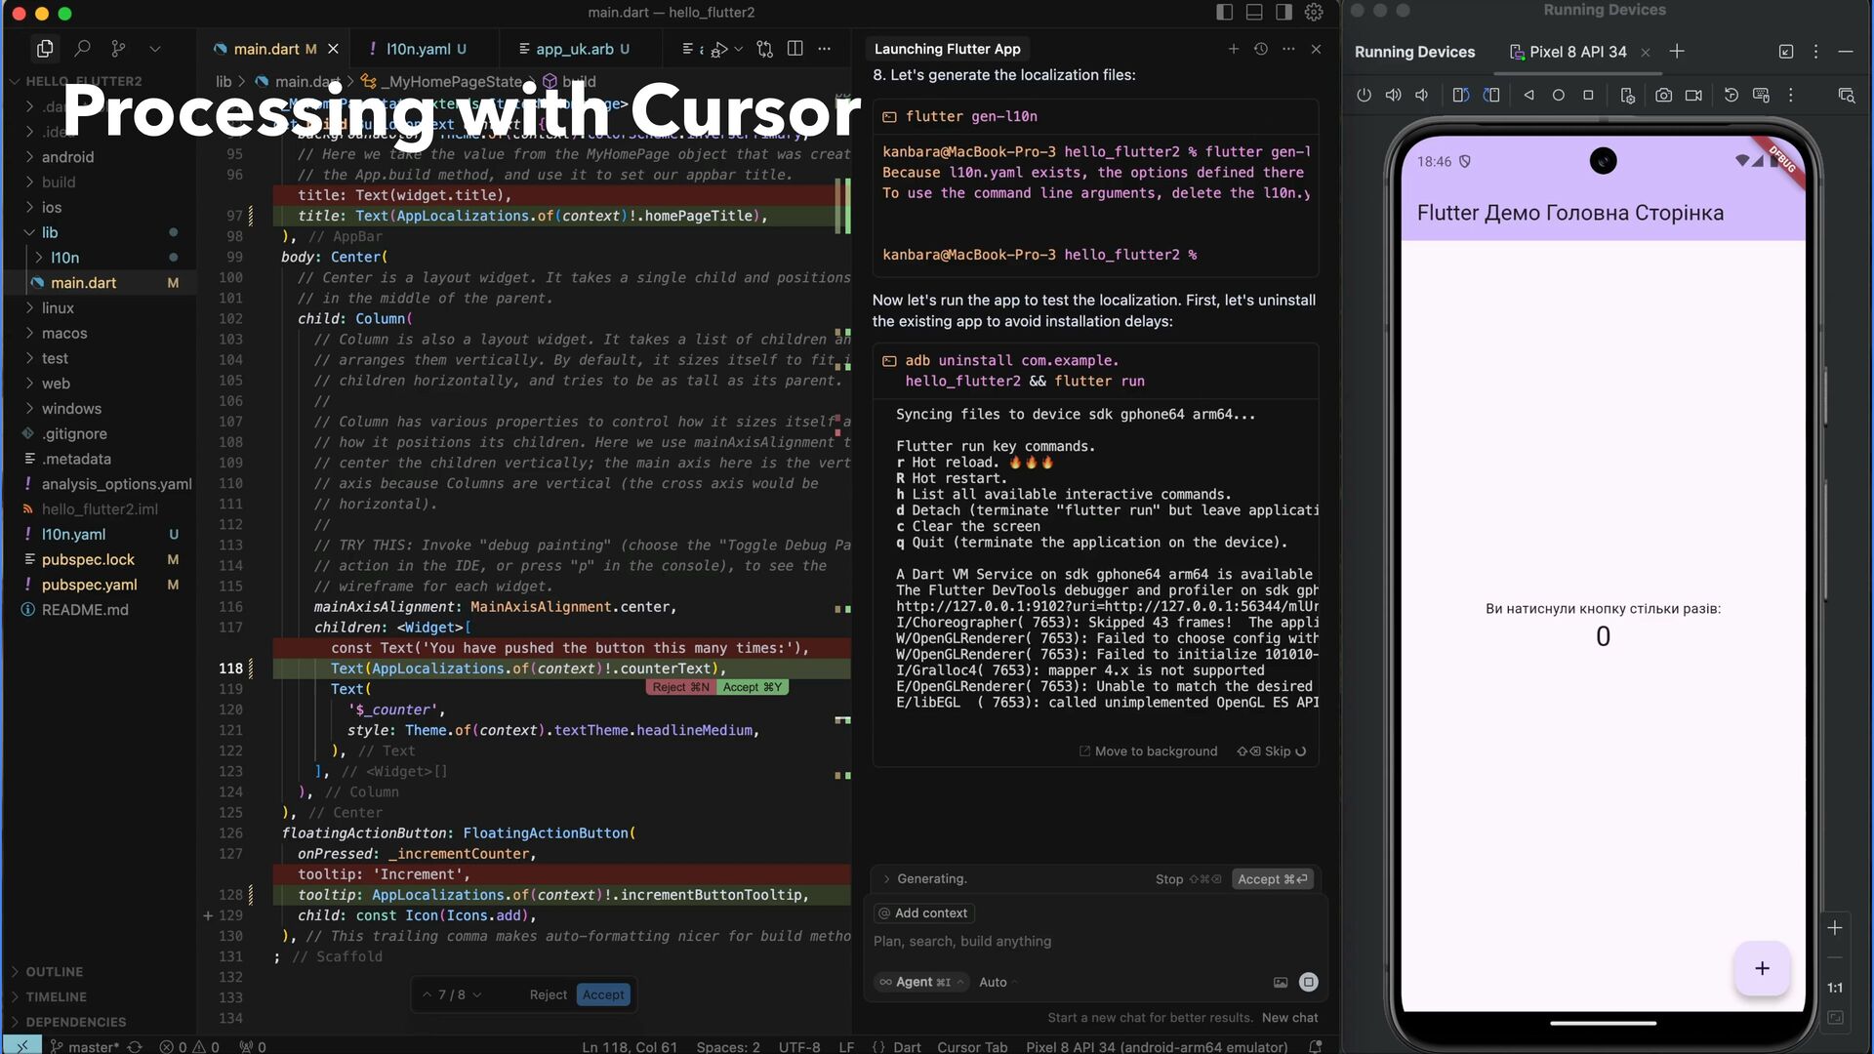Switch to the l10n.yaml tab
The width and height of the screenshot is (1874, 1054).
point(418,49)
